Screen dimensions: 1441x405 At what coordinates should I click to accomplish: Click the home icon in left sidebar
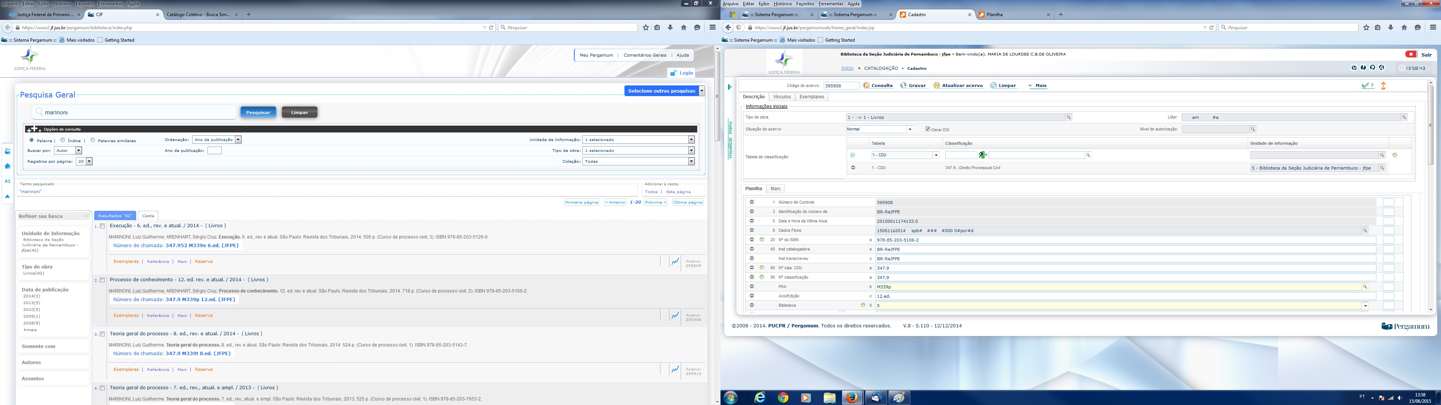tap(7, 166)
